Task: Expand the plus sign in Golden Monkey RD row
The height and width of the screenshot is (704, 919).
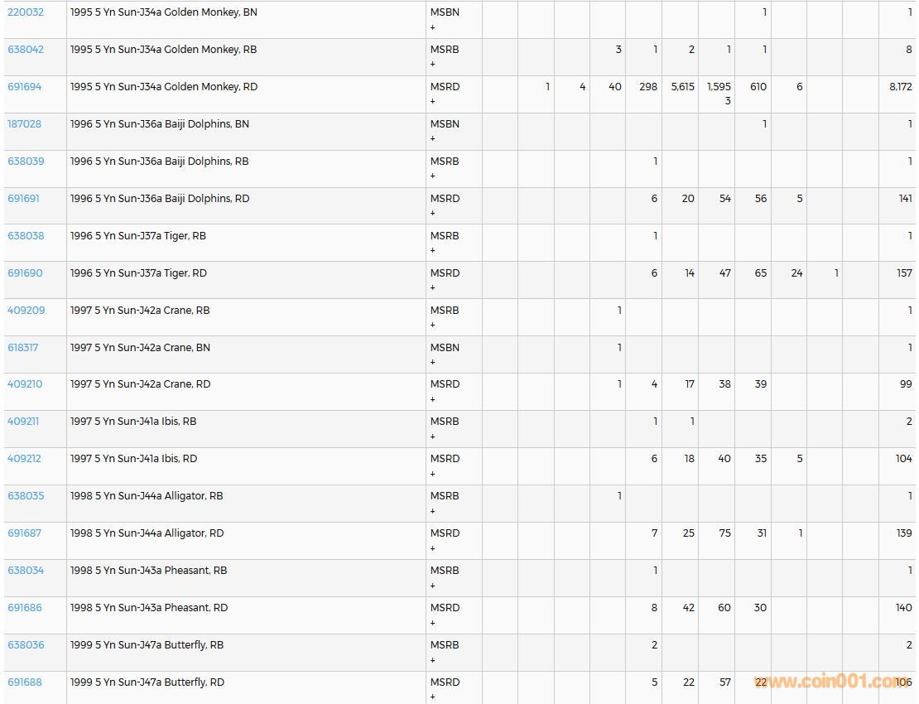Action: (432, 102)
